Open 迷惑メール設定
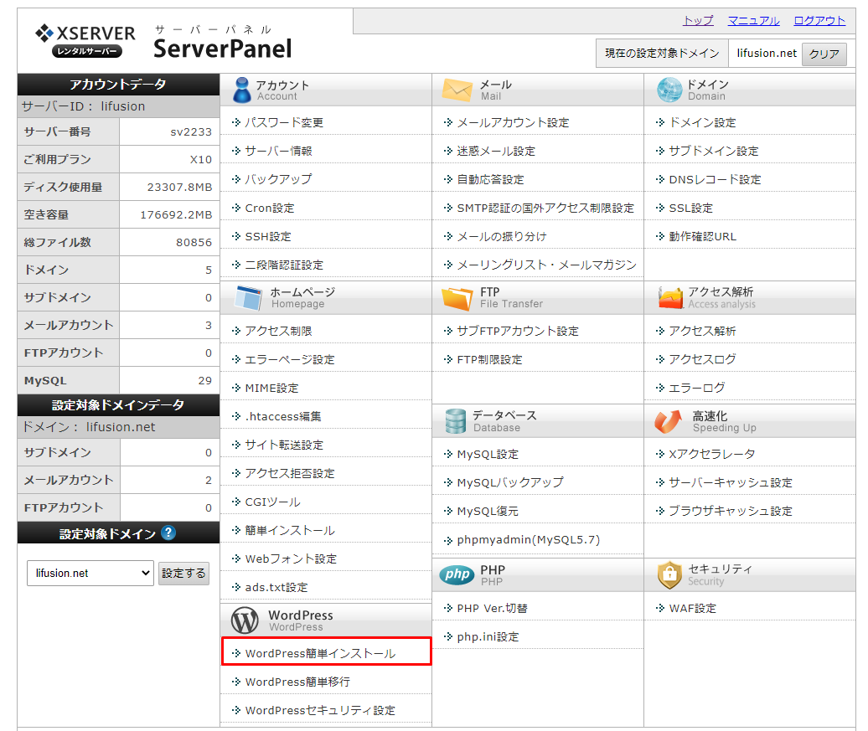868x731 pixels. click(x=496, y=151)
